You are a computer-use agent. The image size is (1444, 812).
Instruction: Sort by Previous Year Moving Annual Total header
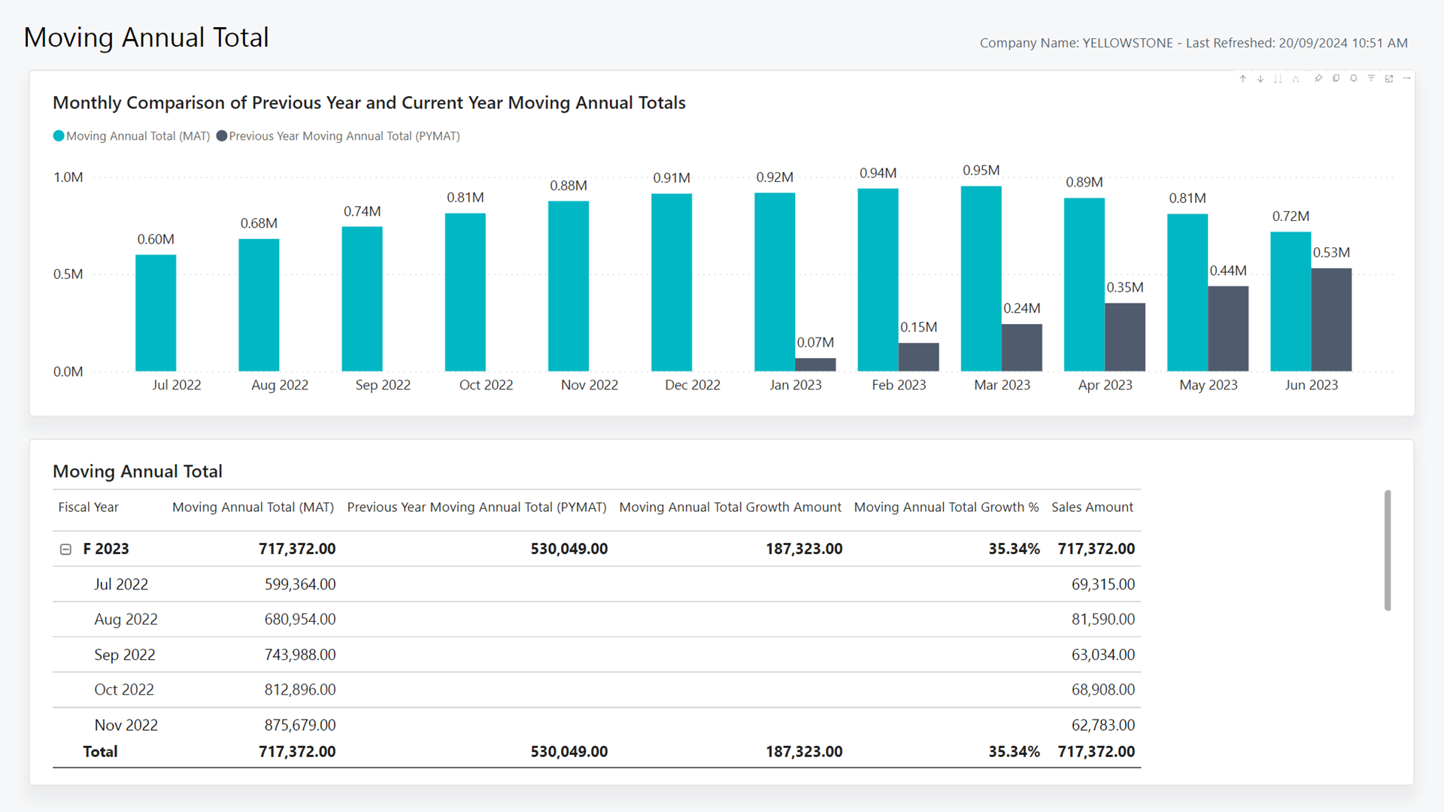(x=477, y=507)
